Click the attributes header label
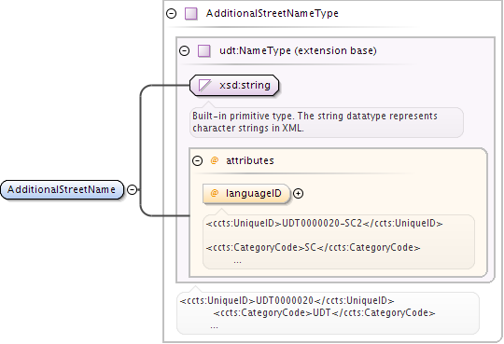Viewport: 504px width, 344px height. point(250,160)
